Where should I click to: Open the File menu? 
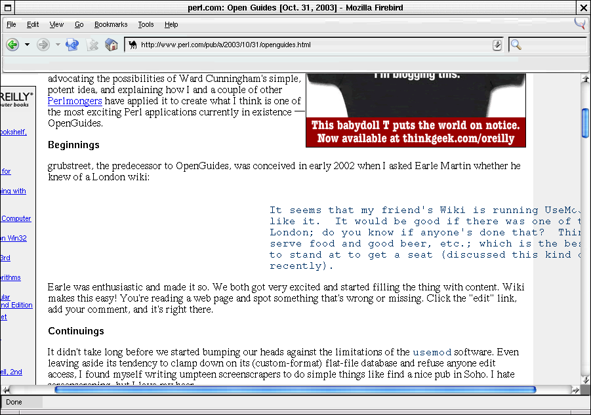click(11, 24)
